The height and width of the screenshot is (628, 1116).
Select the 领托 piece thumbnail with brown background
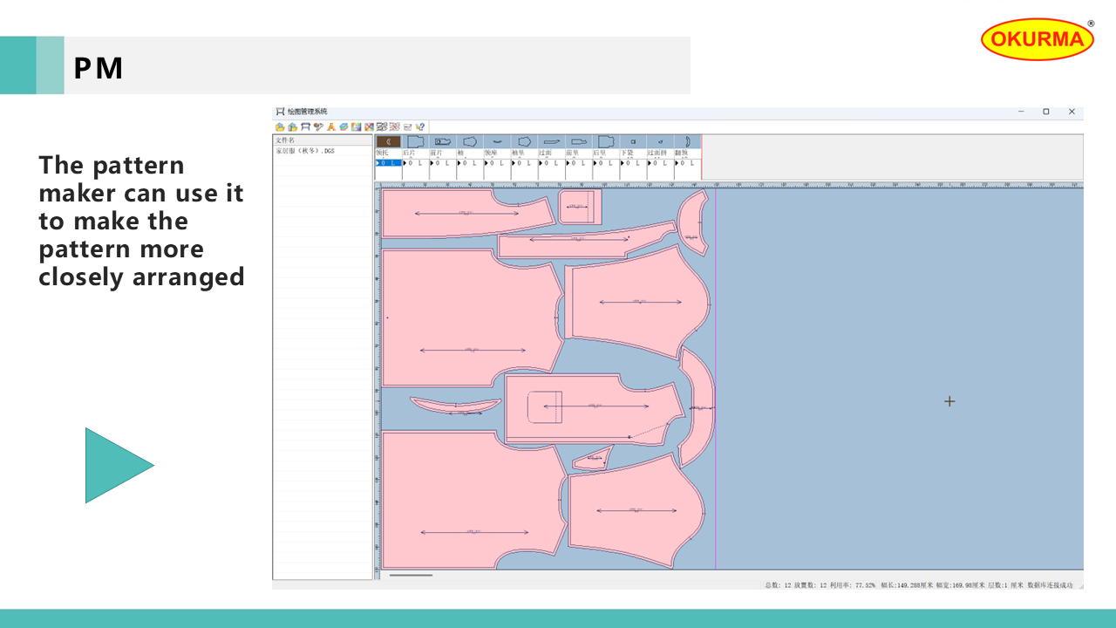pos(388,141)
